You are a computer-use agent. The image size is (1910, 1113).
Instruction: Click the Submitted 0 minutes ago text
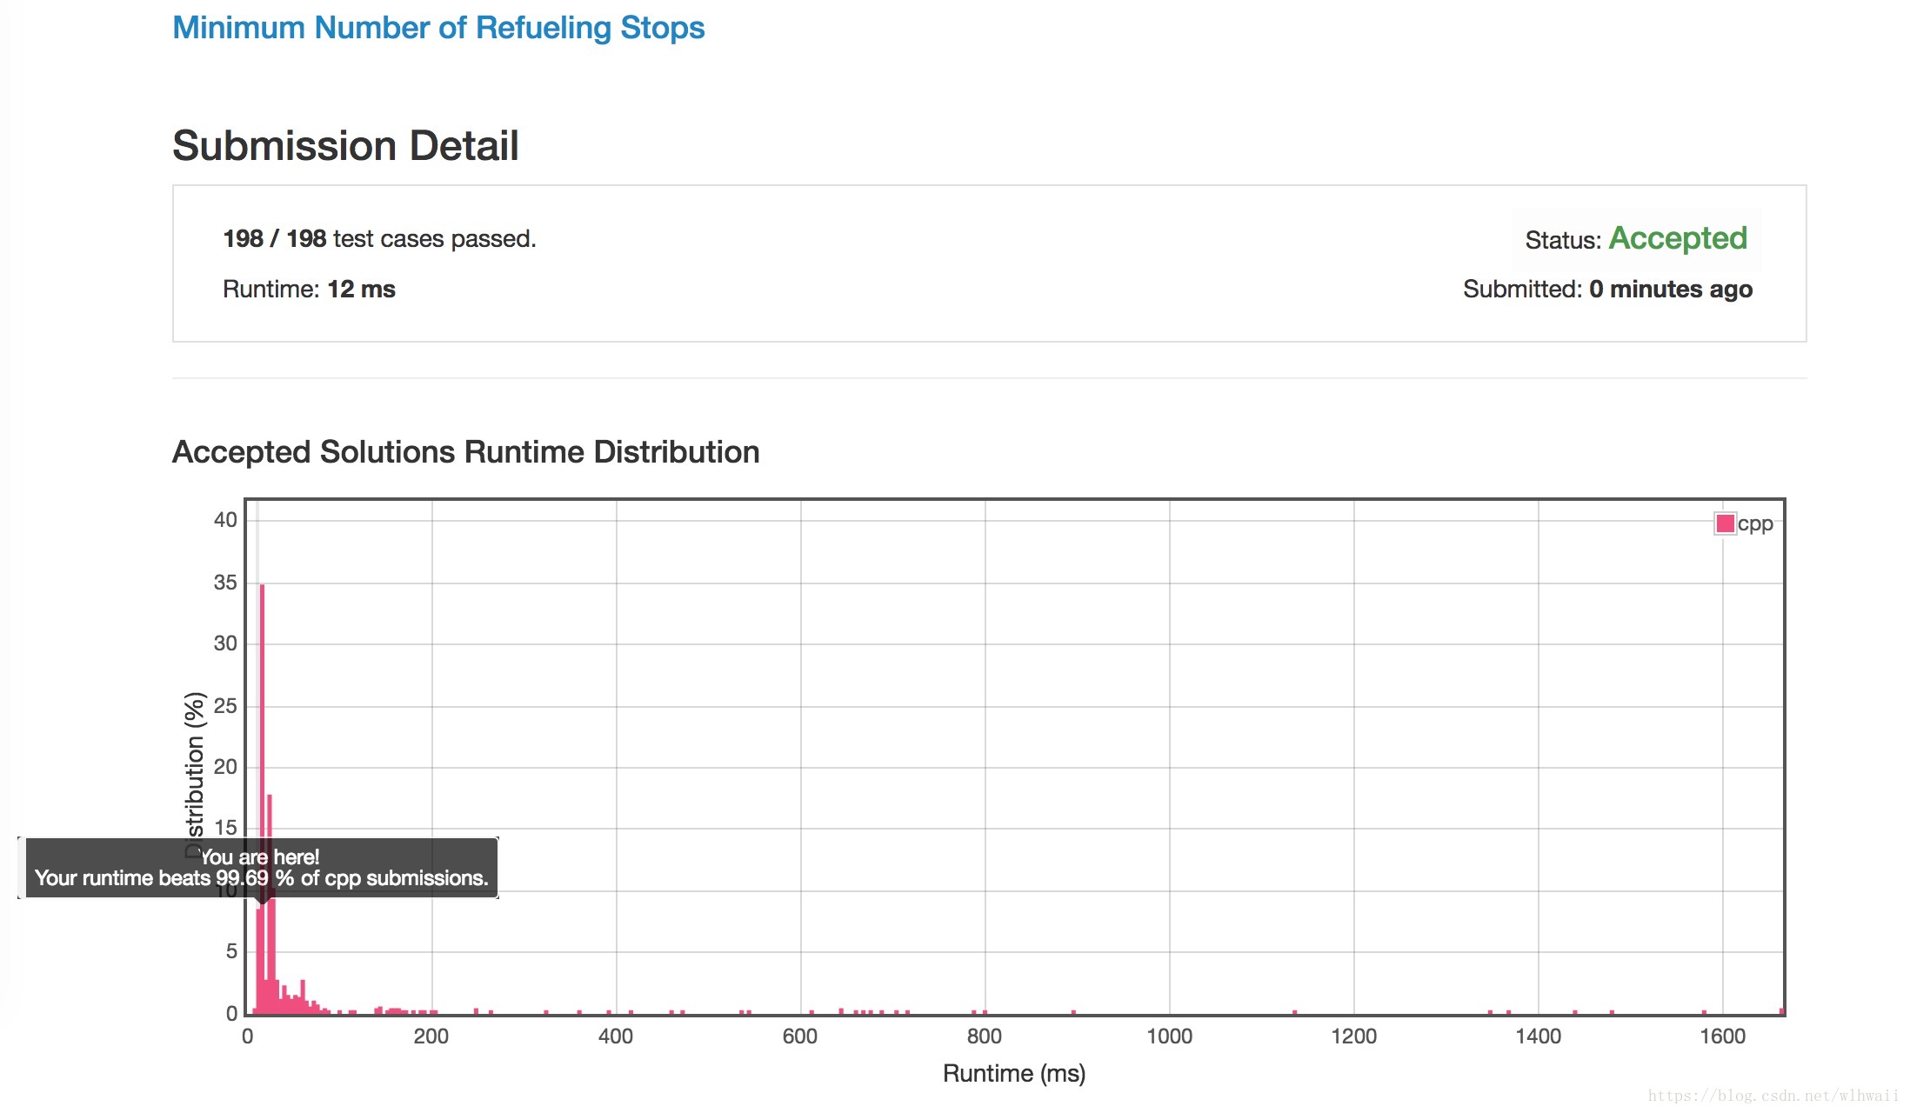pyautogui.click(x=1607, y=289)
